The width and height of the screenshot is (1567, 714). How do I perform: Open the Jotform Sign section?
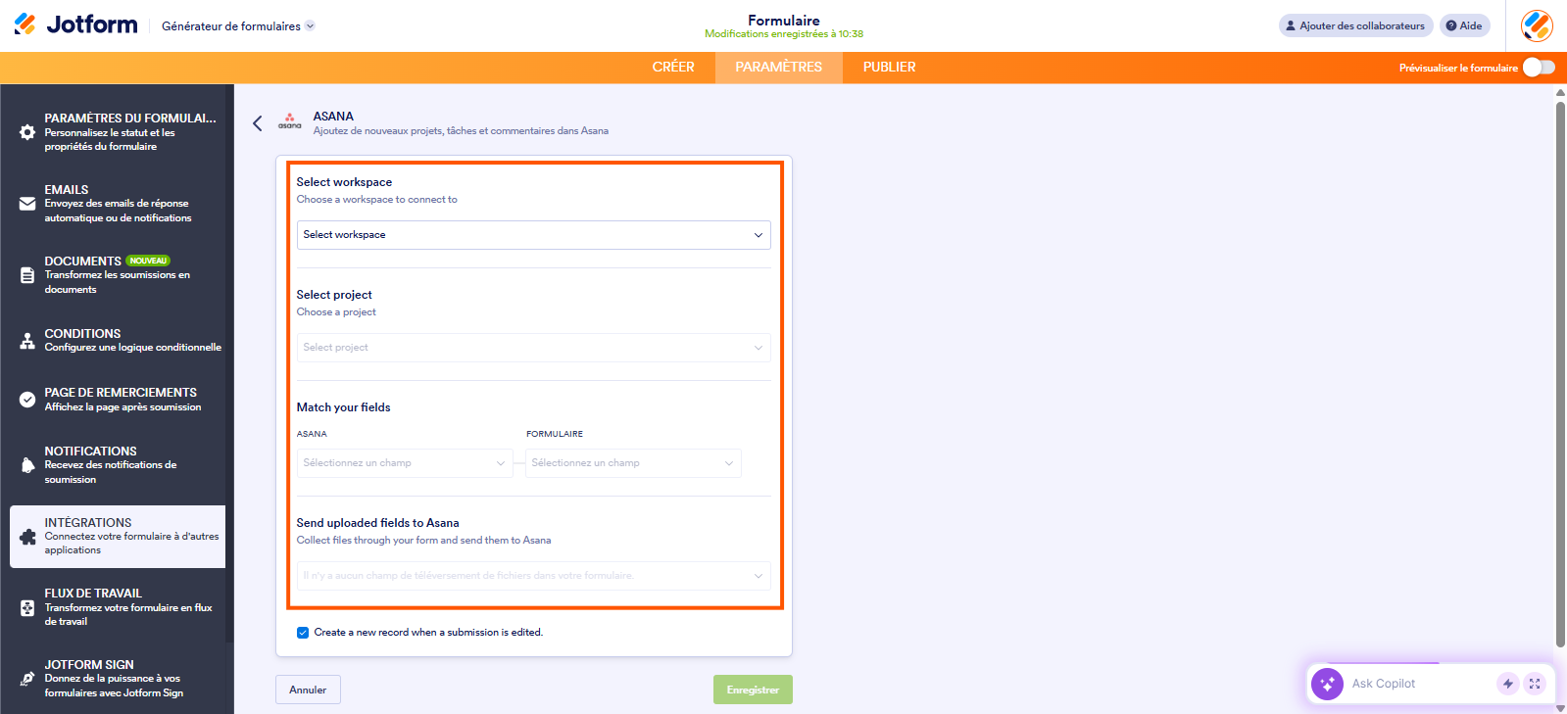pos(118,679)
